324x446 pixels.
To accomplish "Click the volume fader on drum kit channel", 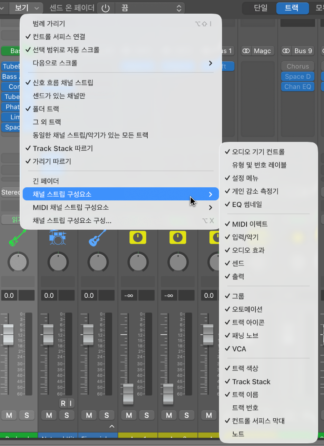I will coord(48,335).
